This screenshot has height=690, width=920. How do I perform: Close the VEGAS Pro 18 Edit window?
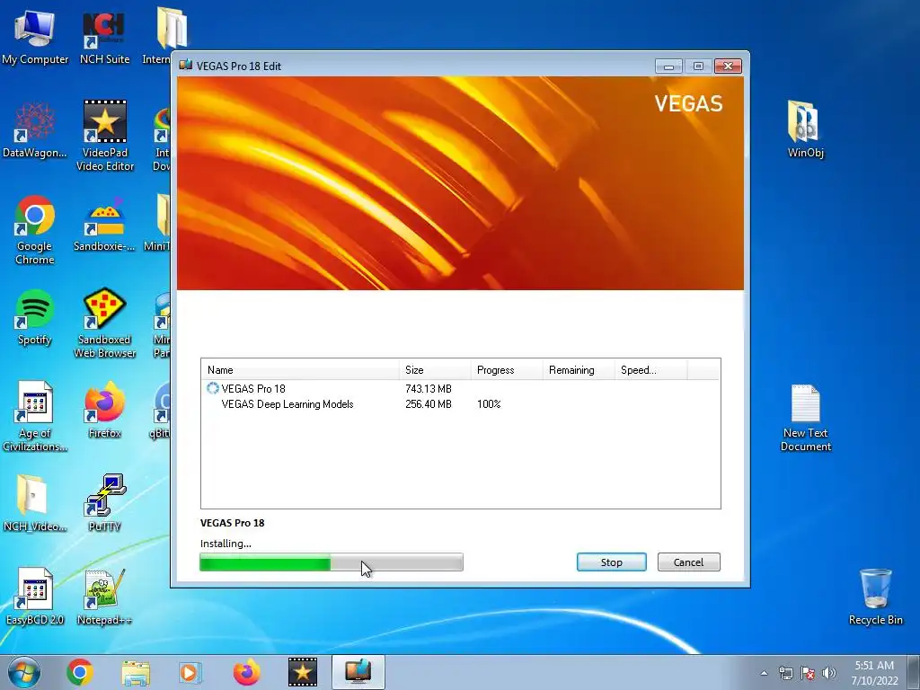pos(728,66)
